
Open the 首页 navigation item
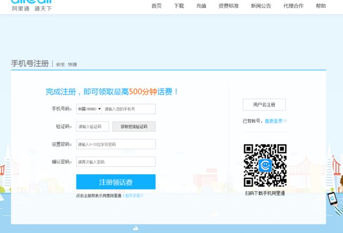point(157,6)
